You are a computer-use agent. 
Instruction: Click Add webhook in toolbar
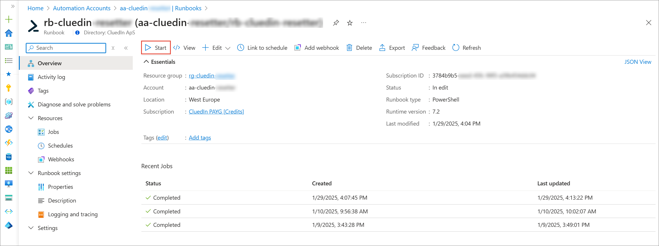316,48
